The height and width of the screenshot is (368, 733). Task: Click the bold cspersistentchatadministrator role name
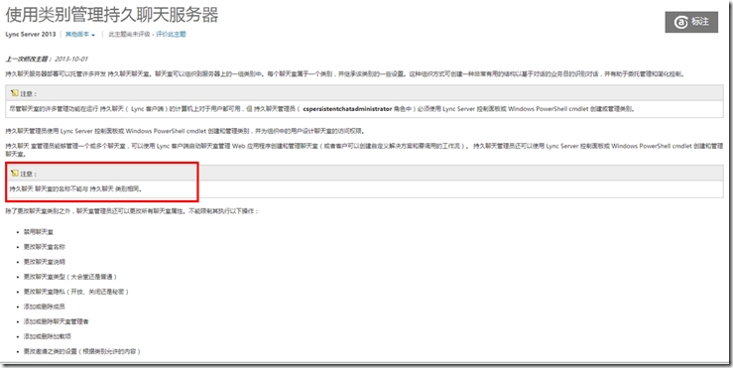[347, 109]
